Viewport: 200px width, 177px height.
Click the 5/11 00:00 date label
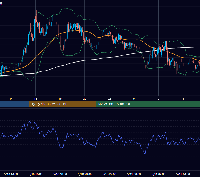134,174
